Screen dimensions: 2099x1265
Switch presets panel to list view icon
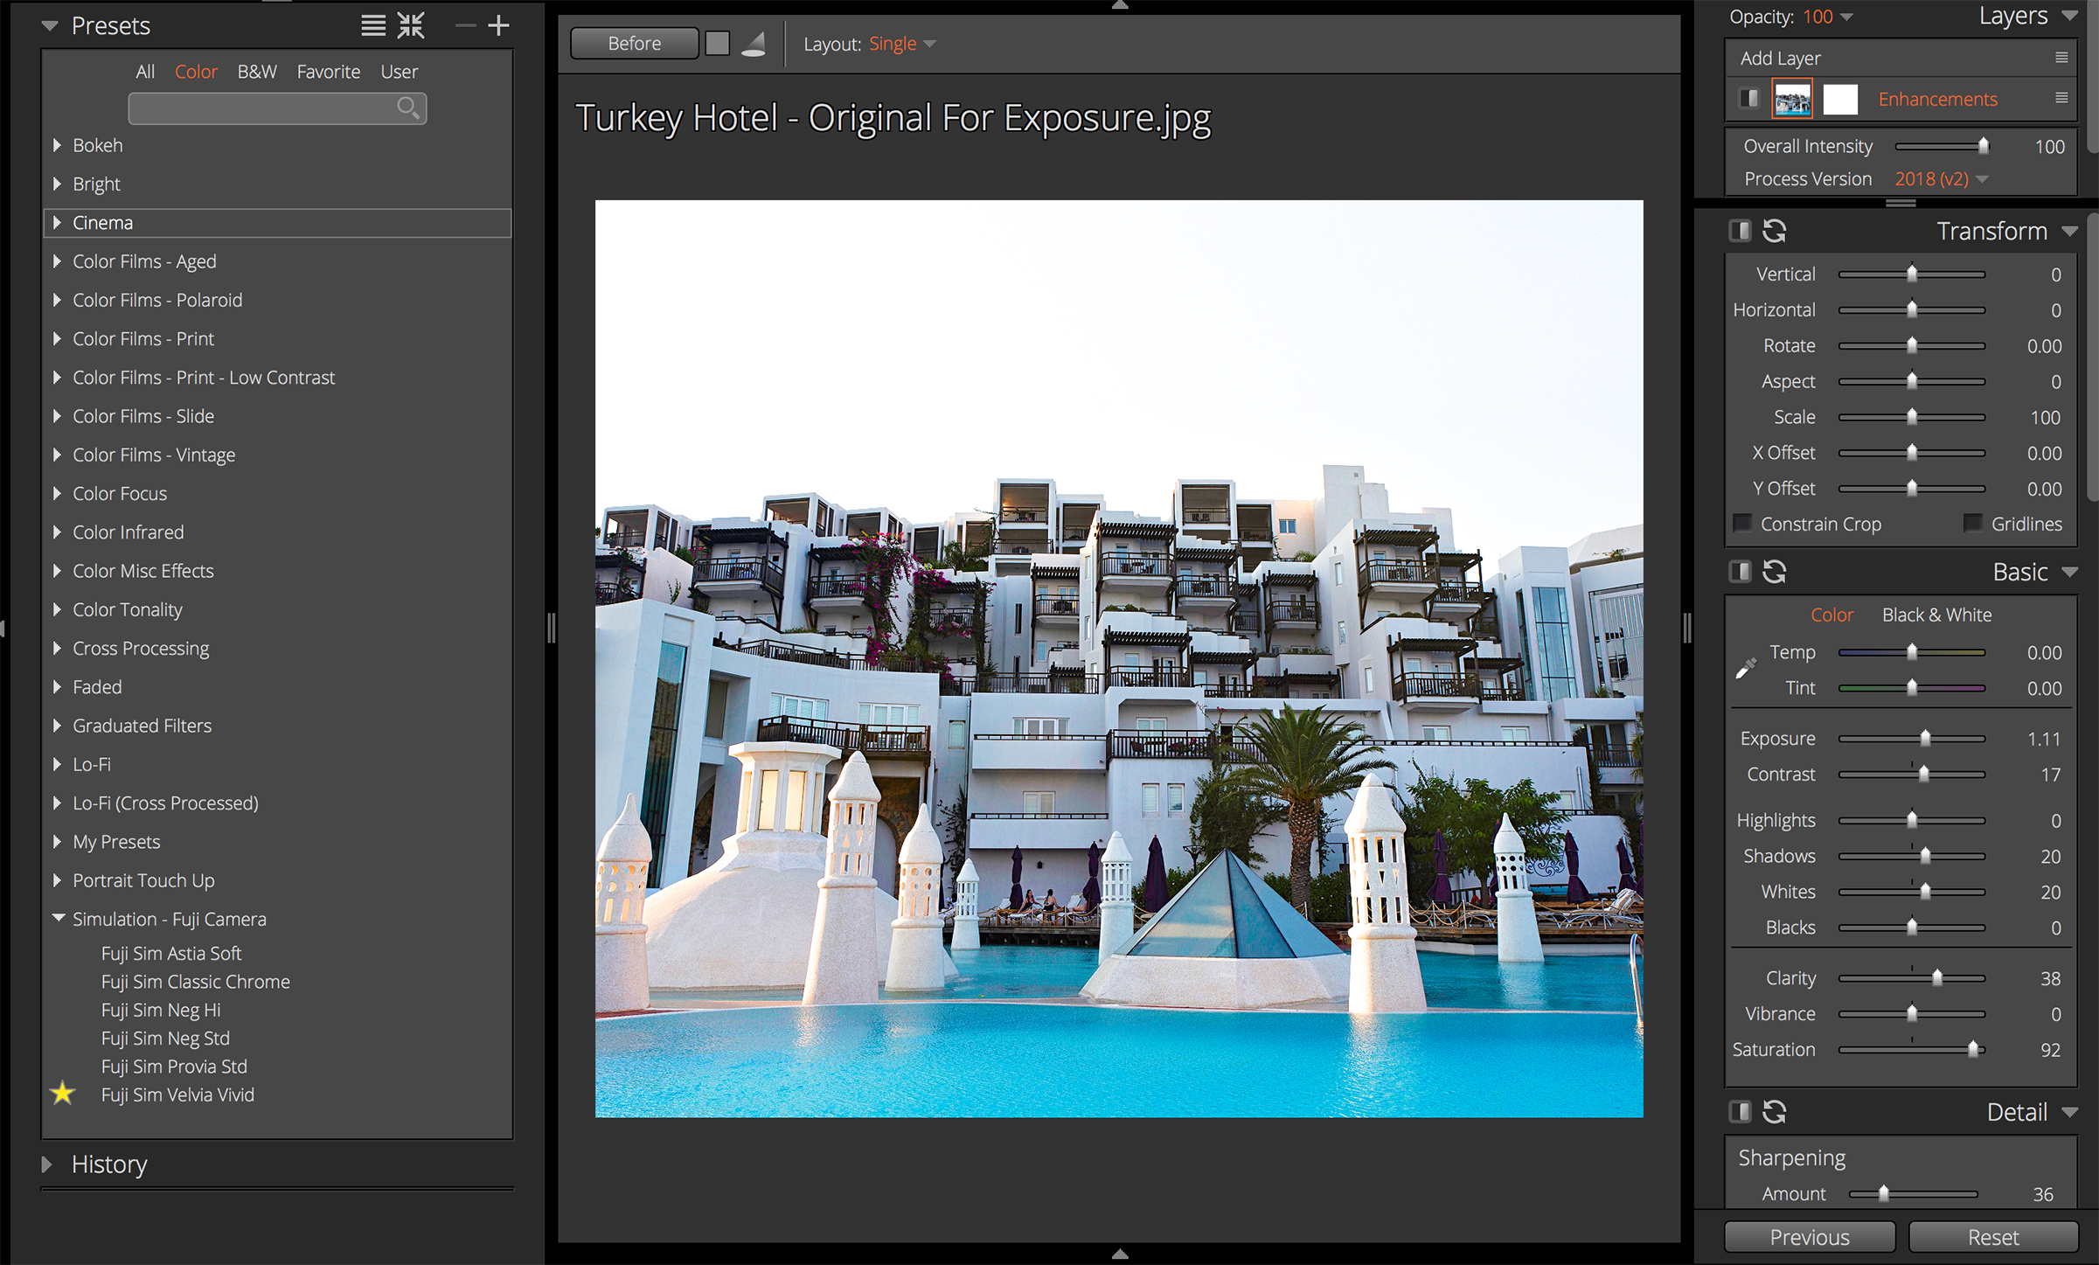[373, 25]
